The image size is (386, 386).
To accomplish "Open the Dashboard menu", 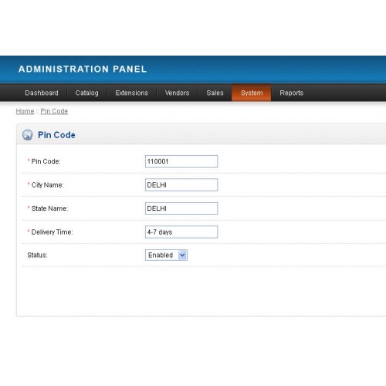I will pyautogui.click(x=42, y=93).
